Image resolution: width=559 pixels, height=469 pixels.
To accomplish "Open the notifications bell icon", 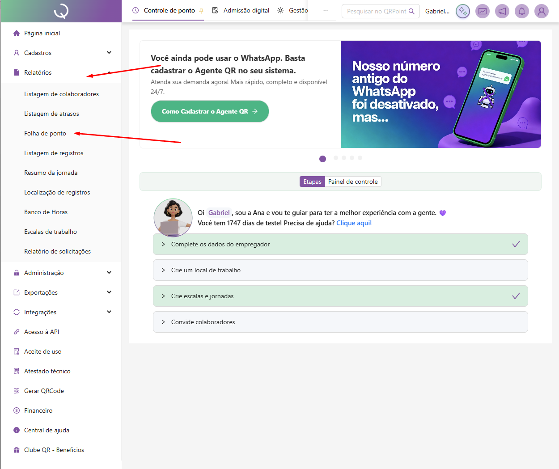I will click(x=521, y=11).
